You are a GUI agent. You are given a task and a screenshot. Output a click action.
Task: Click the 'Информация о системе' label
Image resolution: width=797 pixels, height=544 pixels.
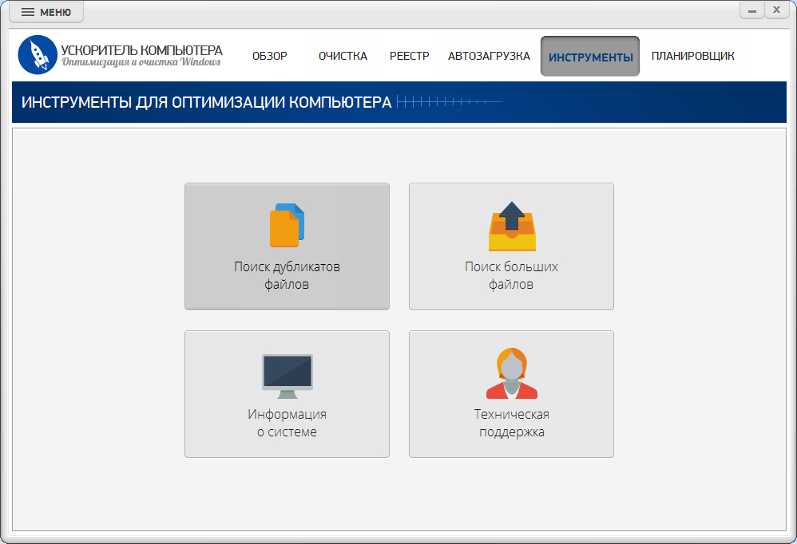click(287, 423)
